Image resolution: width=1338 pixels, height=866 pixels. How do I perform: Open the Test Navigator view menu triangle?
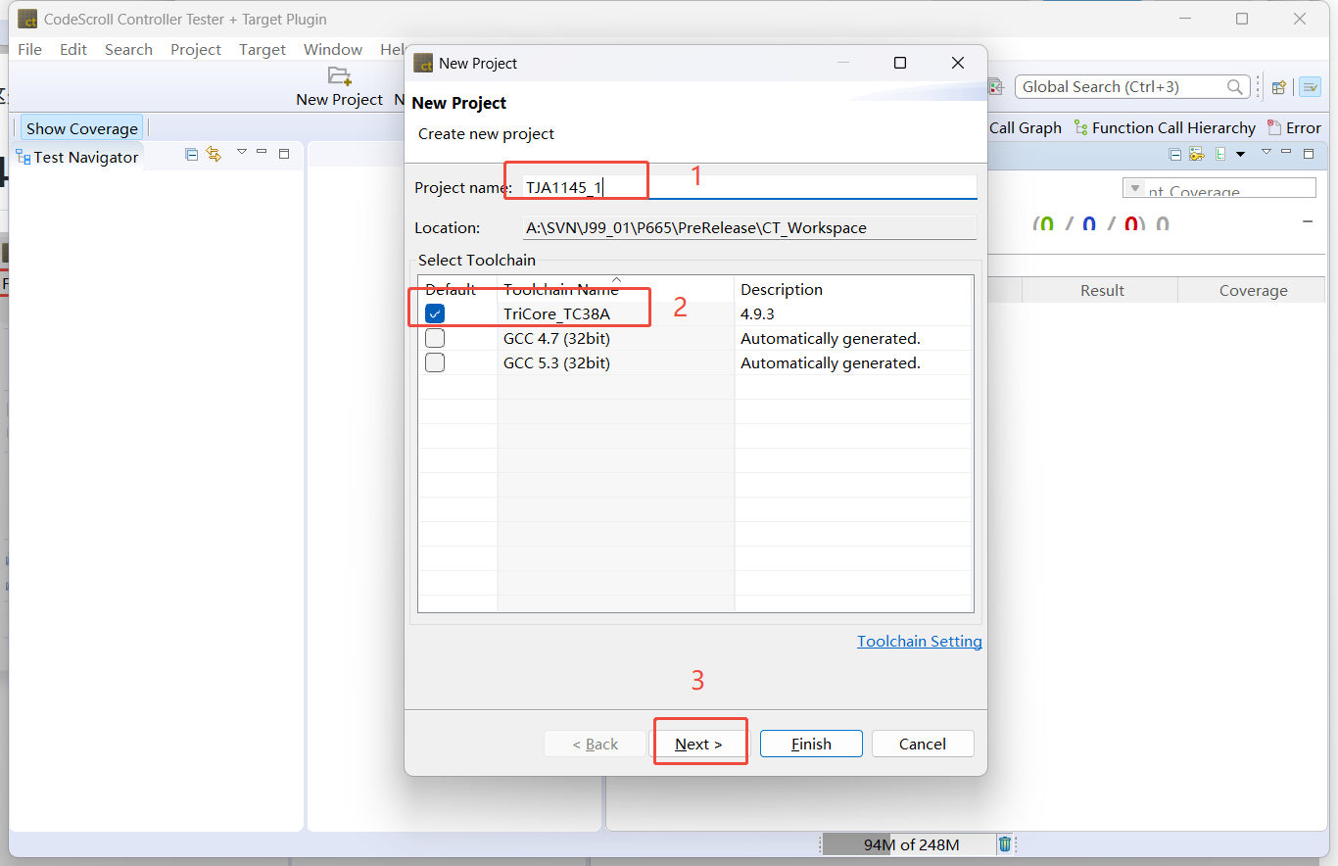[242, 152]
